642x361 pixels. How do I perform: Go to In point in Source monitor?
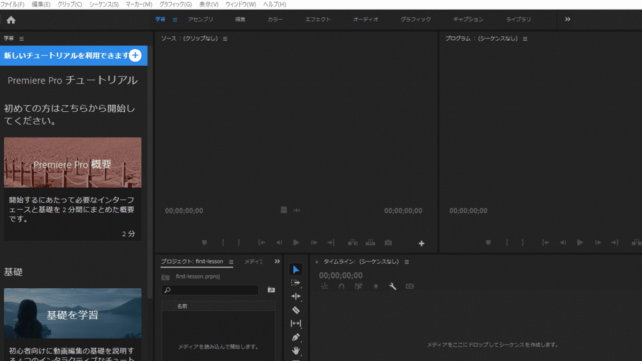coord(262,243)
